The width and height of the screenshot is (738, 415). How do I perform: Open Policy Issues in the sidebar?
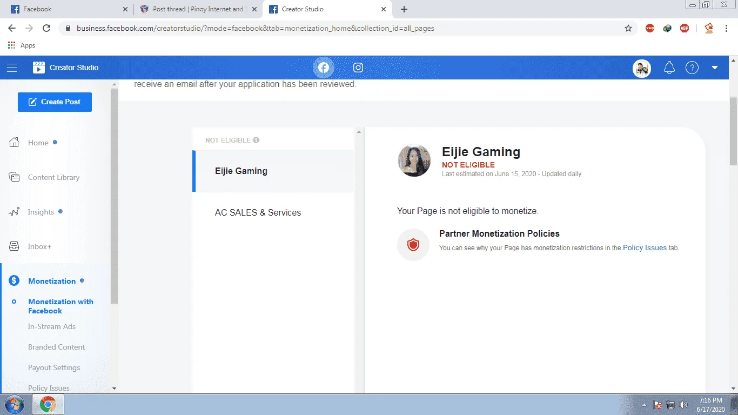(49, 387)
